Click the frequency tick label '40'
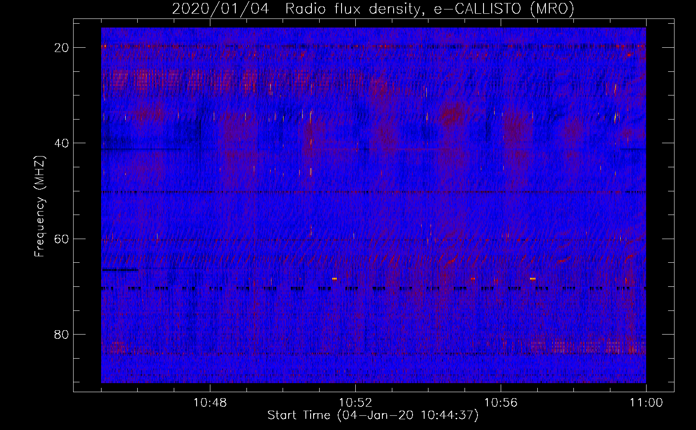 point(62,143)
